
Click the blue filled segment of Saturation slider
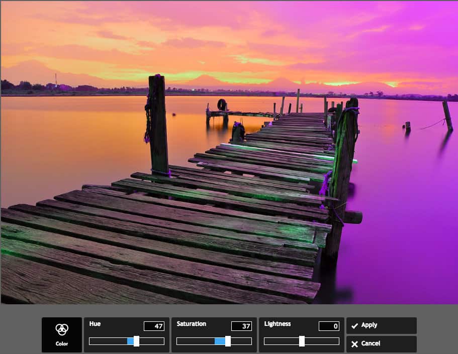[220, 341]
